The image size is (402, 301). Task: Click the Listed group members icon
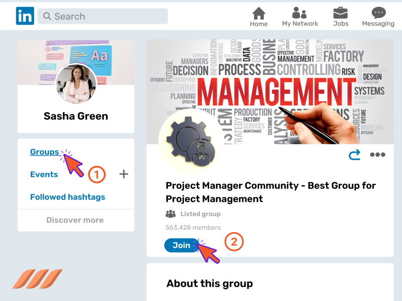tap(170, 214)
